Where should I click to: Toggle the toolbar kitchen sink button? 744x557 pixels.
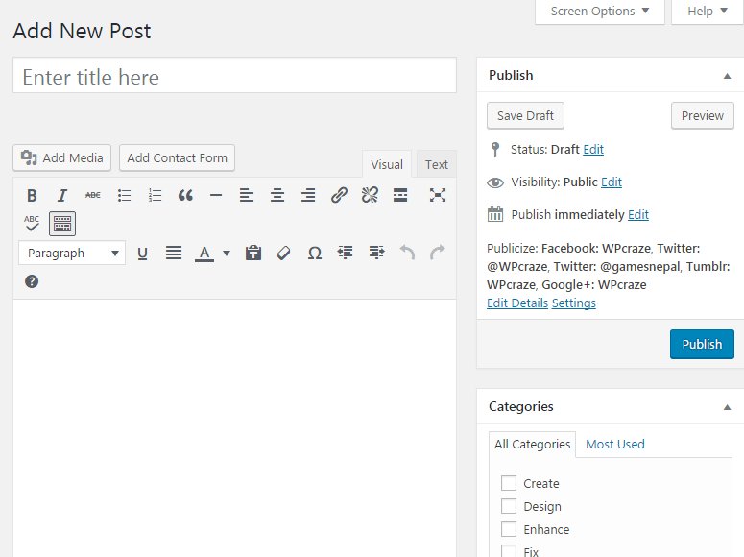[62, 223]
